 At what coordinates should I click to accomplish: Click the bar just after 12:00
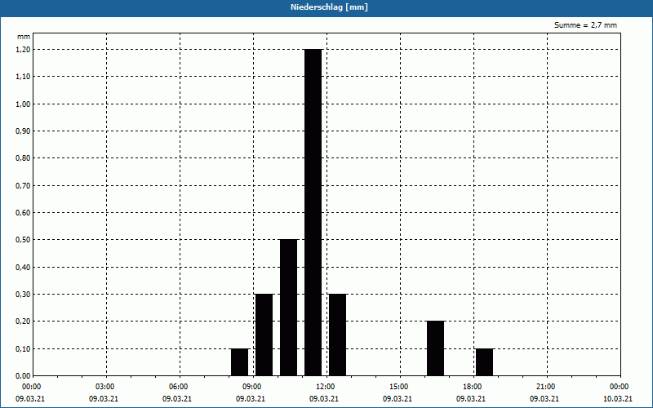(338, 335)
